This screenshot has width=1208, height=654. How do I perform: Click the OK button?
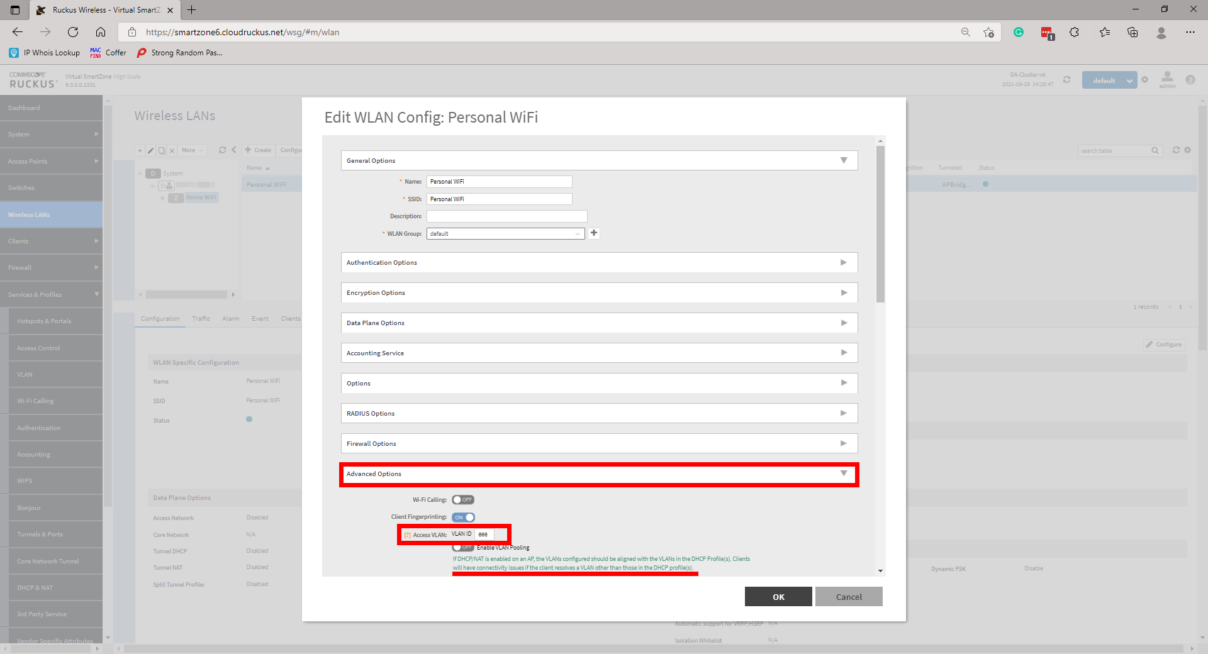[778, 597]
